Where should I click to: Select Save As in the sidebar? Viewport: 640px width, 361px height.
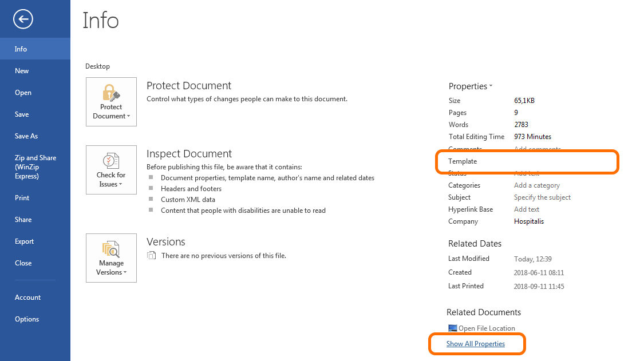[26, 136]
